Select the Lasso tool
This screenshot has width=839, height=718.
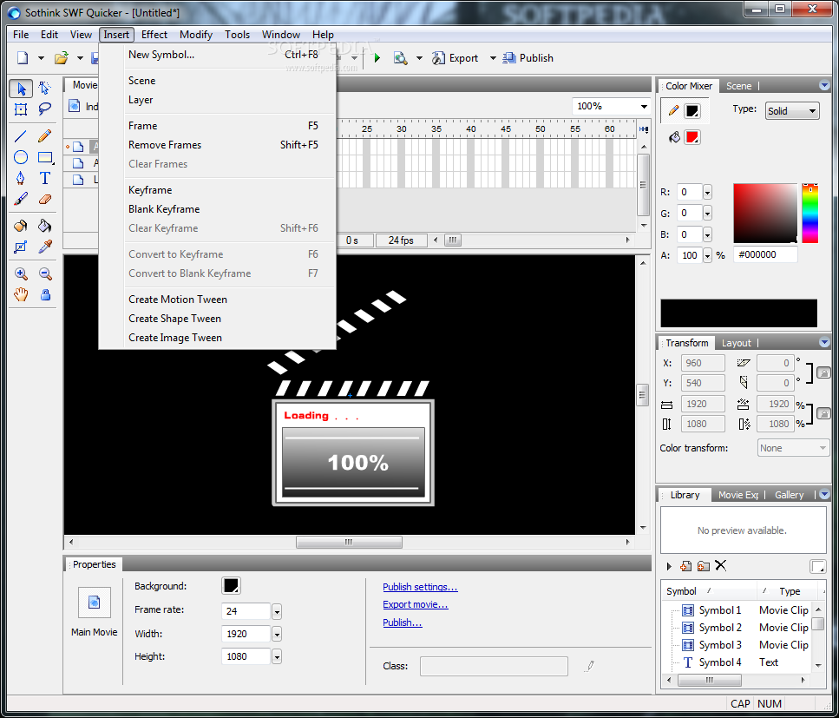45,109
